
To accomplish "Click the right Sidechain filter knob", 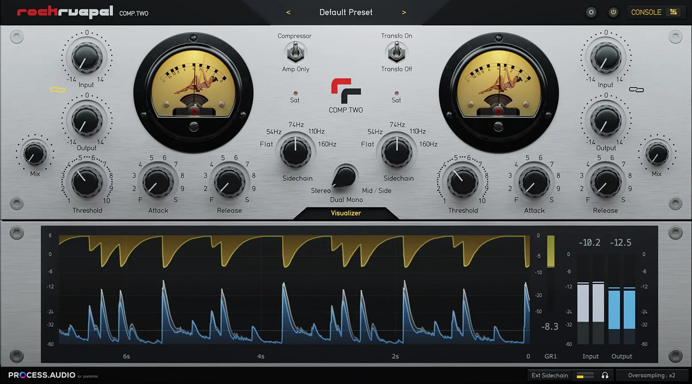I will coord(396,152).
